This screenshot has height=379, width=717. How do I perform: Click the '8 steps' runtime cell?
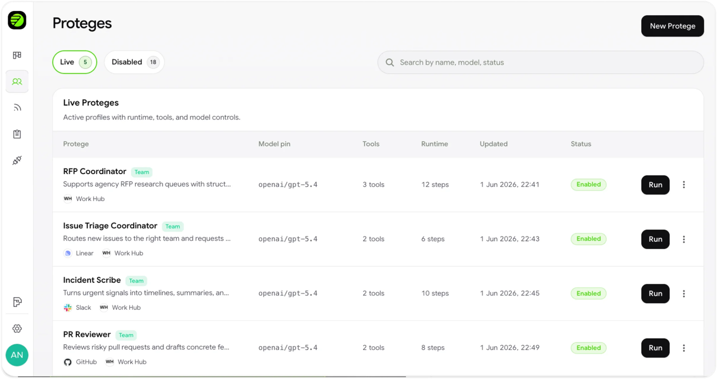tap(433, 348)
